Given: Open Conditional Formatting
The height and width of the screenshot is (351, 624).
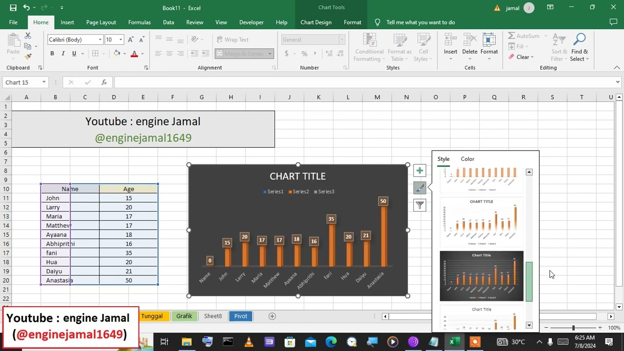Looking at the screenshot, I should click(x=369, y=47).
